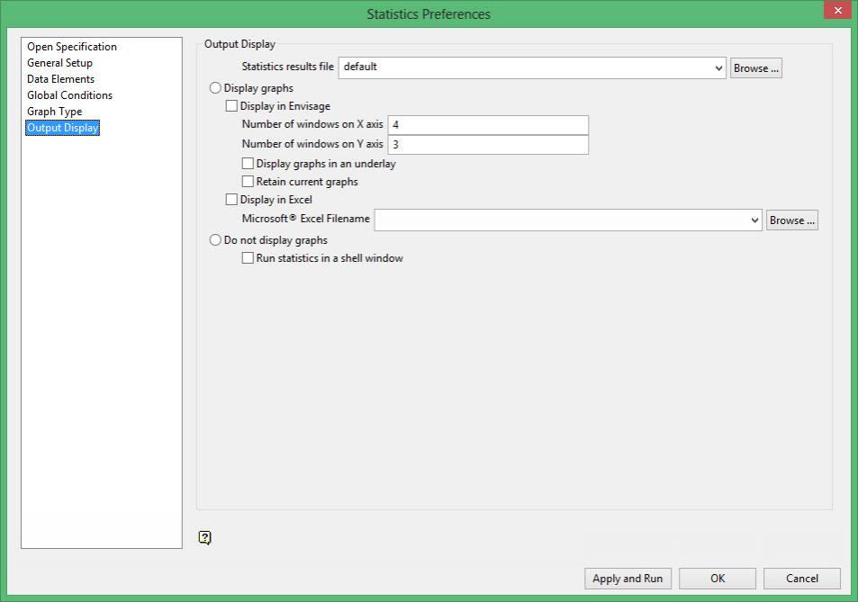Enable Display in Envisage checkbox
This screenshot has height=602, width=858.
(x=231, y=106)
